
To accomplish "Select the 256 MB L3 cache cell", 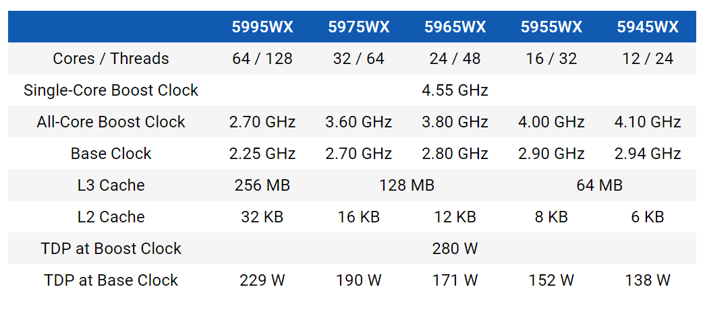I will tap(262, 185).
